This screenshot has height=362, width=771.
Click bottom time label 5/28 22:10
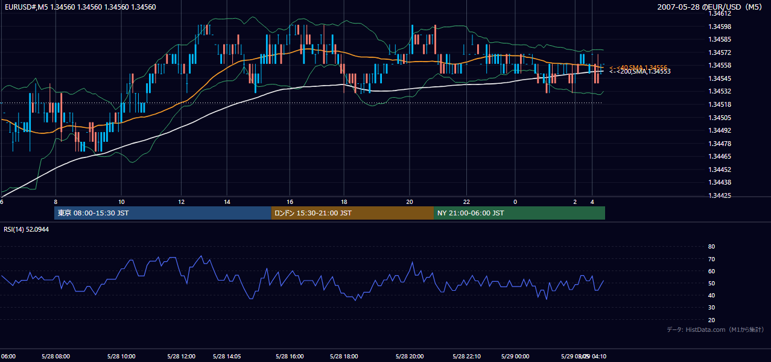(466, 357)
